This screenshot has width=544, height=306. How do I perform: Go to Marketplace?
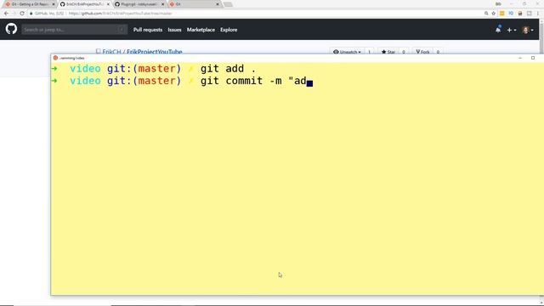pos(201,30)
